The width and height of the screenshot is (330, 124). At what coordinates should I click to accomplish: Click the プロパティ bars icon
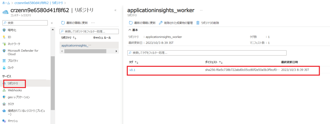click(4, 61)
